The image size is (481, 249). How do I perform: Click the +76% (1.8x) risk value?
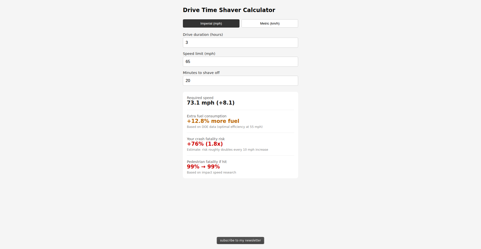click(205, 144)
